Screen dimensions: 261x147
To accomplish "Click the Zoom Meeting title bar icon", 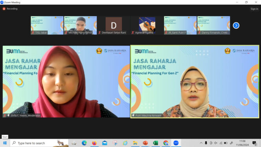I will coord(2,2).
